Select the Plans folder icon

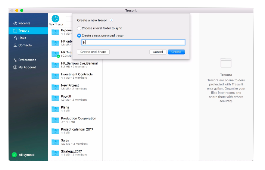(x=55, y=109)
